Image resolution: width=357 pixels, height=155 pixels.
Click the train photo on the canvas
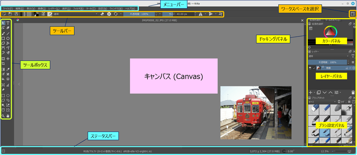[x=256, y=113]
